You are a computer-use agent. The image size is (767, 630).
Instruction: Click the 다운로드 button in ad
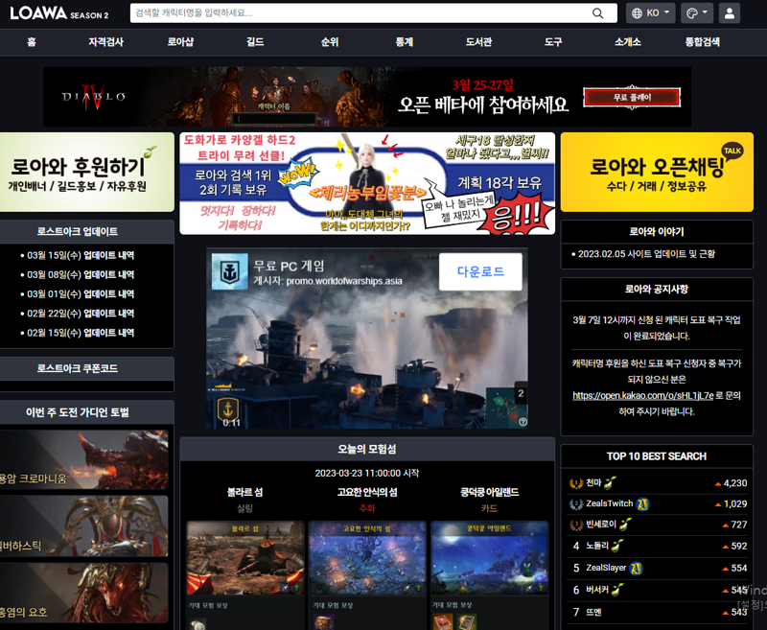(x=480, y=271)
